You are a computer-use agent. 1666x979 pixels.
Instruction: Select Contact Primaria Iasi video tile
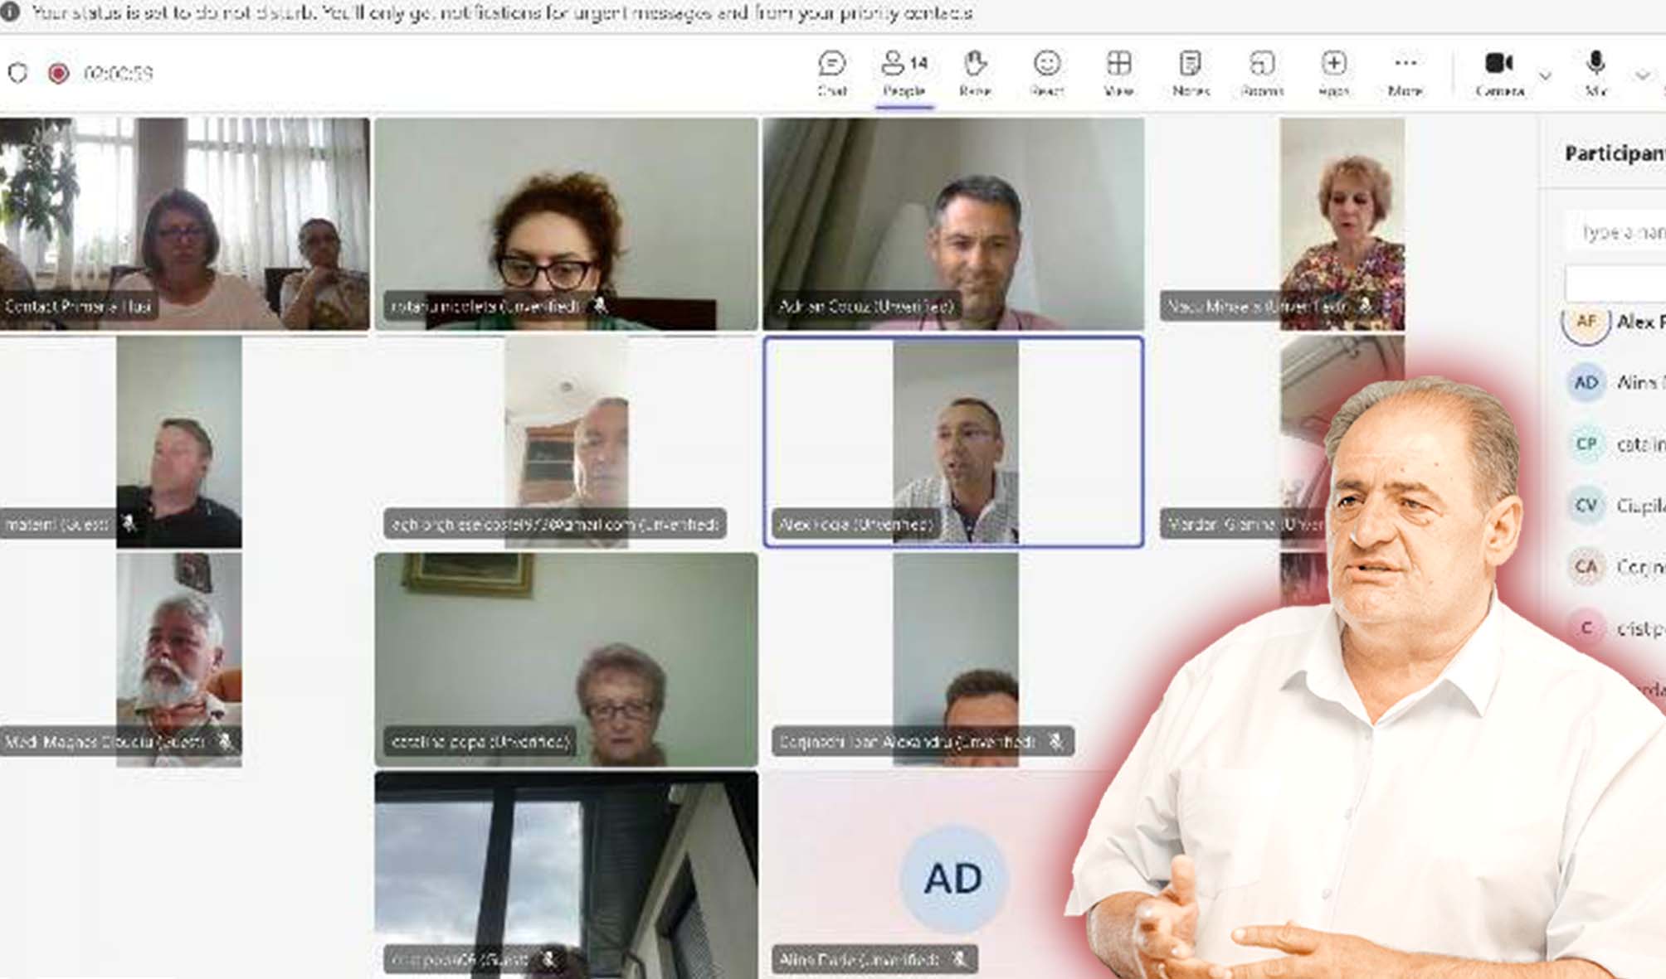click(184, 224)
